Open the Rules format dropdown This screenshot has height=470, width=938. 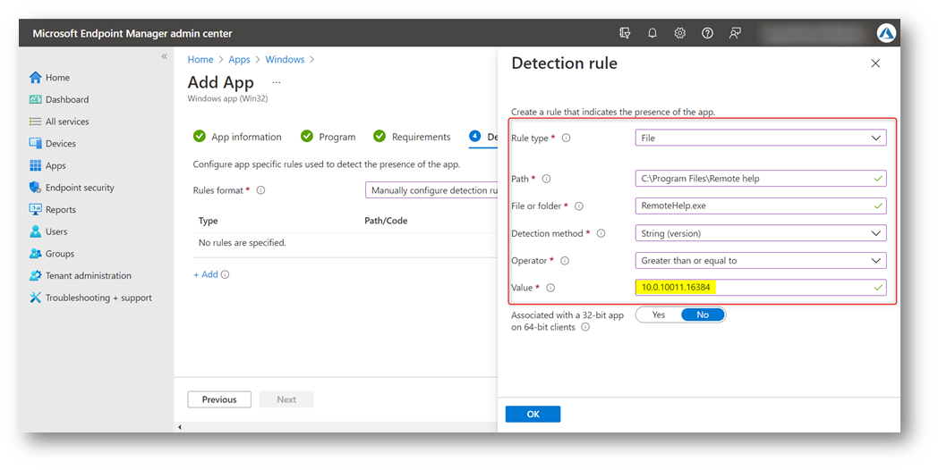[431, 190]
